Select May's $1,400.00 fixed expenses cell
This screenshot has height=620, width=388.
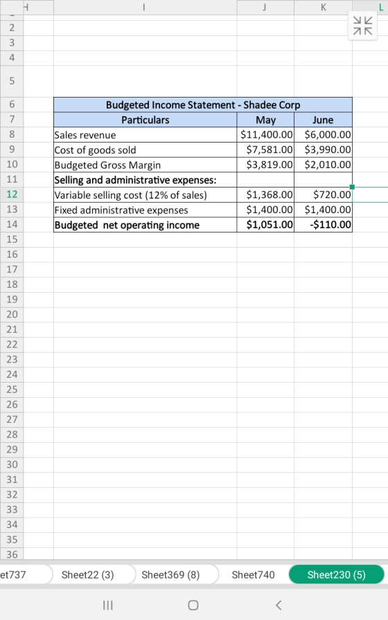tap(265, 210)
